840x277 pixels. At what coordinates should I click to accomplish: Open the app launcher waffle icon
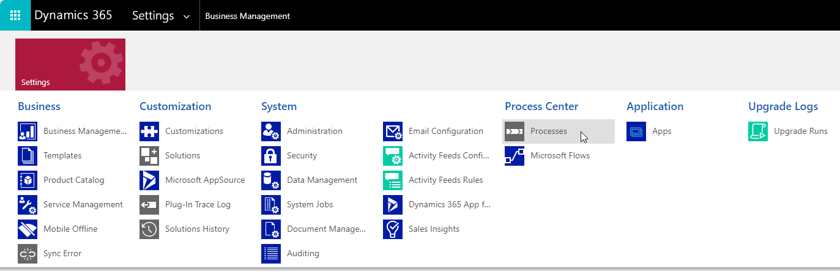coord(15,15)
